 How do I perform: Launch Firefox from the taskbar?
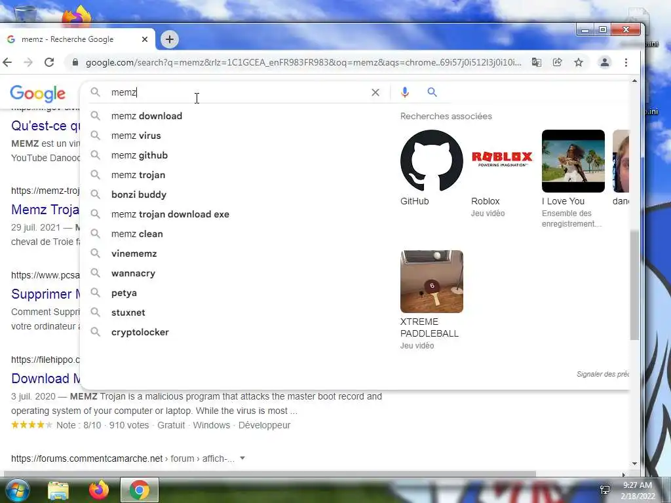pyautogui.click(x=99, y=491)
